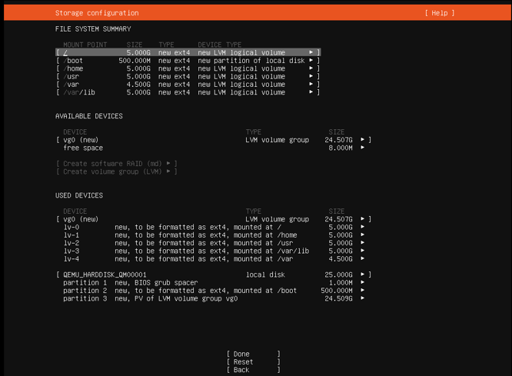Open lv-4 logical volume arrow
Viewport: 512px width, 376px height.
362,259
